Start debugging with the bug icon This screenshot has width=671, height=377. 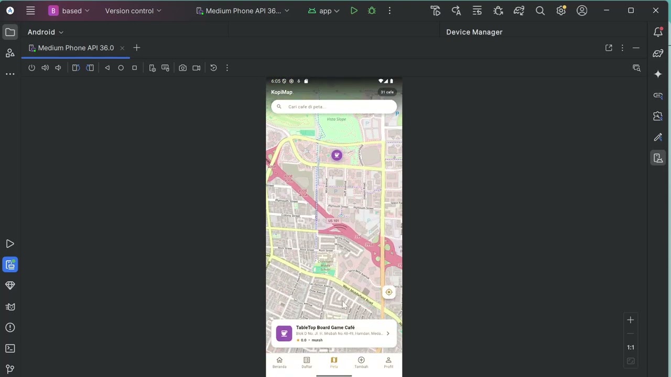372,10
